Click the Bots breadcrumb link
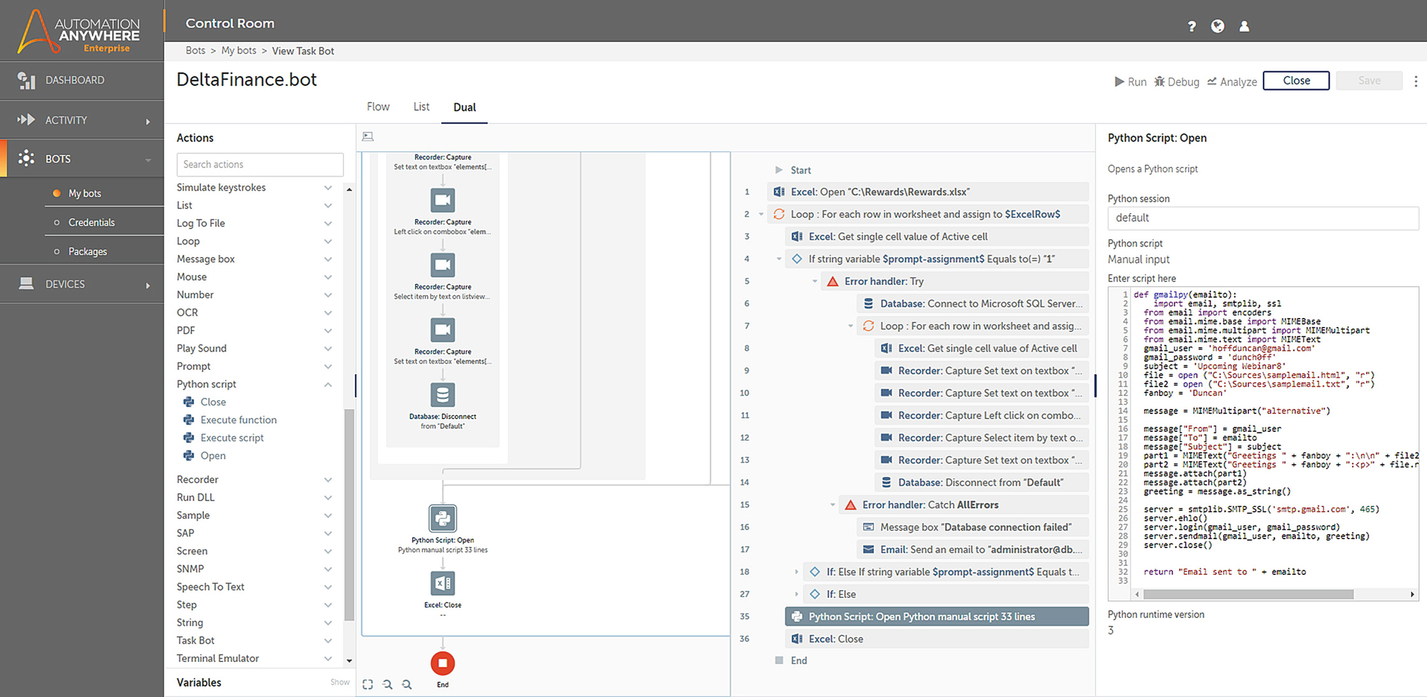The width and height of the screenshot is (1427, 697). (x=195, y=50)
